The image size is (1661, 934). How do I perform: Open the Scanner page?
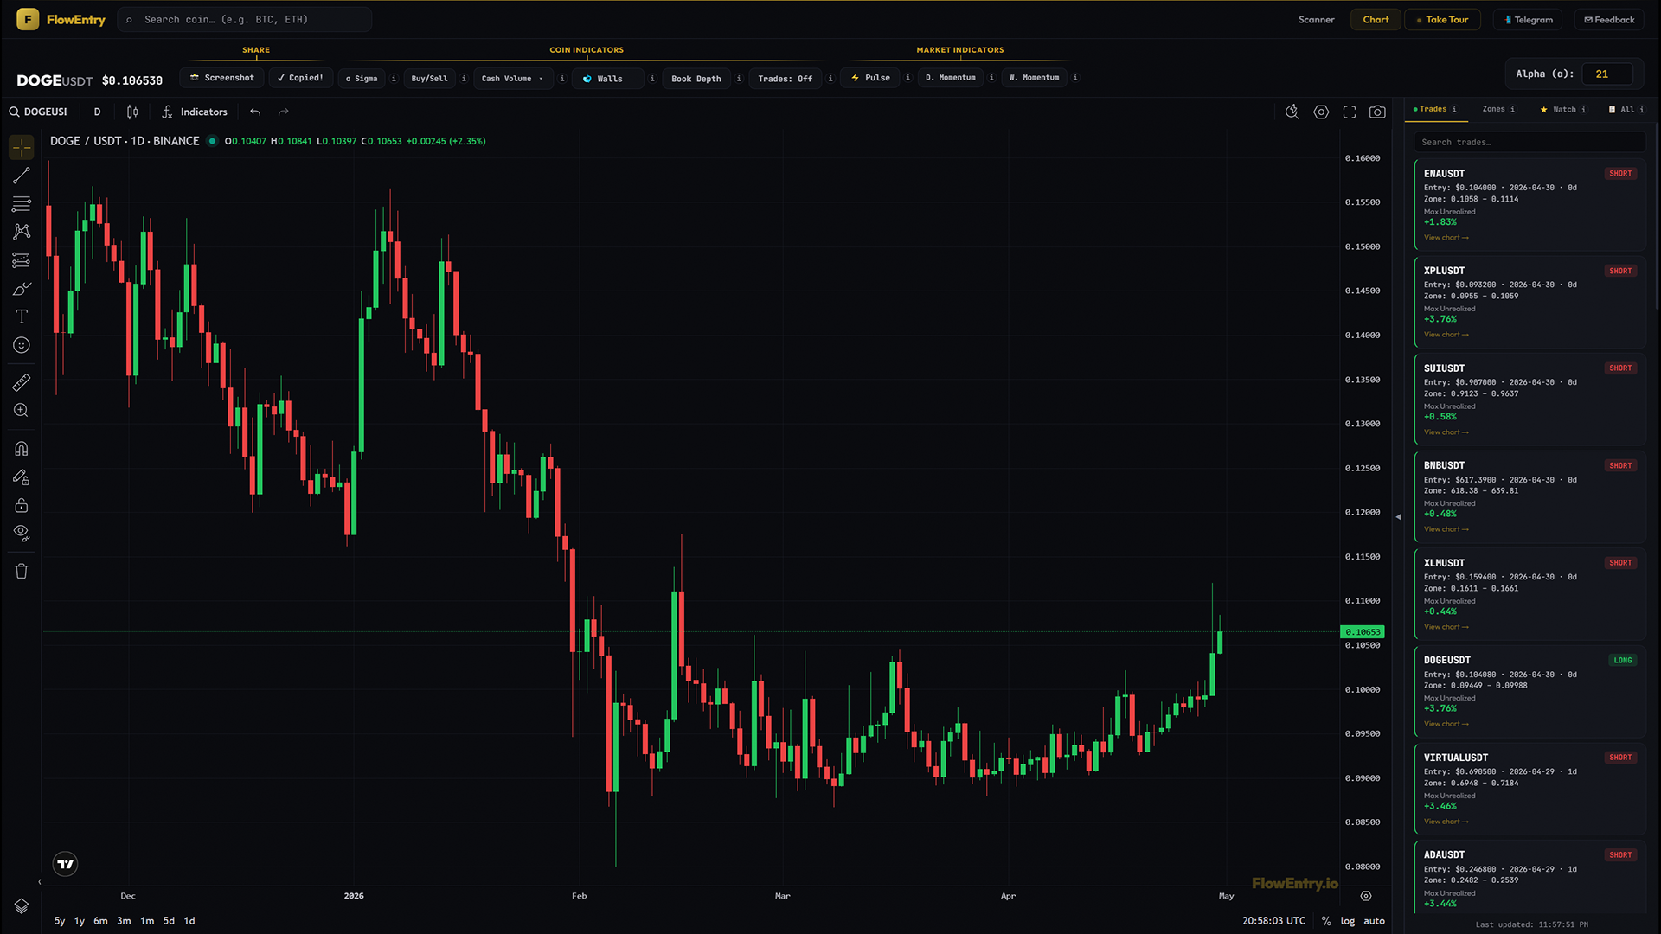tap(1316, 19)
